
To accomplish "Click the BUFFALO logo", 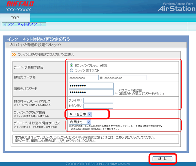I will pyautogui.click(x=20, y=4).
